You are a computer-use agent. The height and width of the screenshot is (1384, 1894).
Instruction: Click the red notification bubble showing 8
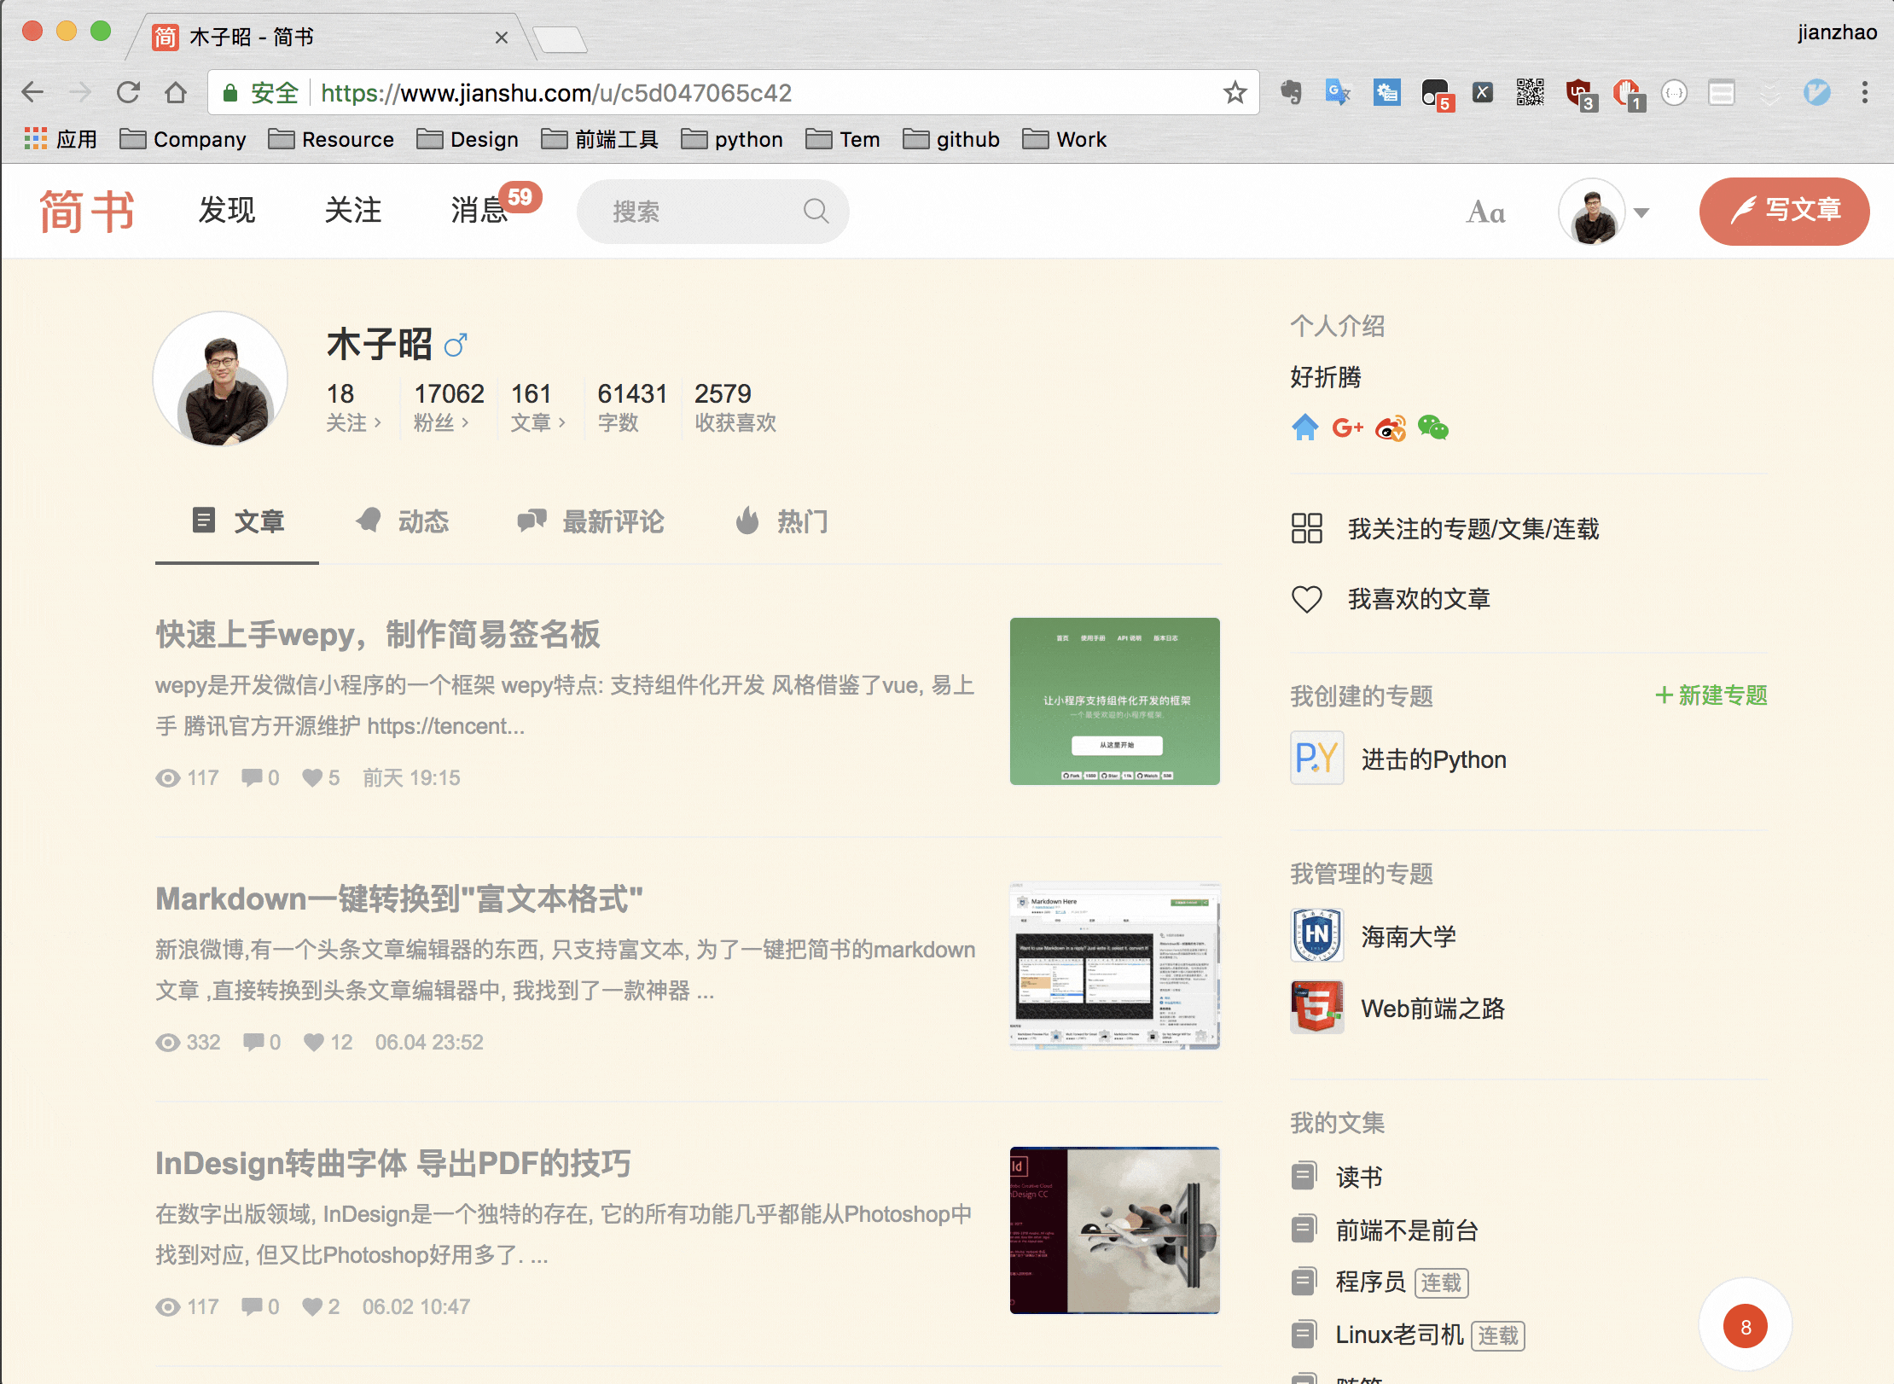coord(1746,1325)
